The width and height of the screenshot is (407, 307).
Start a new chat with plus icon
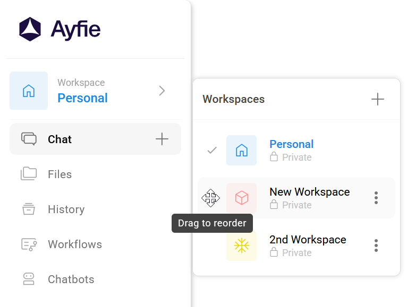162,139
